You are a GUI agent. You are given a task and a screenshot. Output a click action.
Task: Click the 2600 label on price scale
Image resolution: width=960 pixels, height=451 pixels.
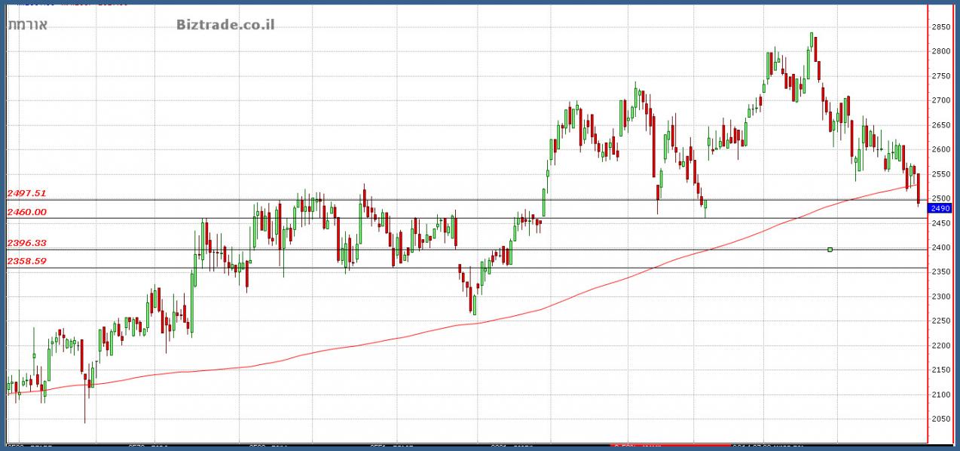pos(940,149)
